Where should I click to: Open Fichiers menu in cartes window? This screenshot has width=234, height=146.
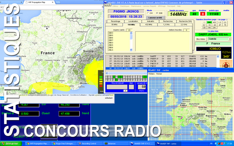pos(151,74)
